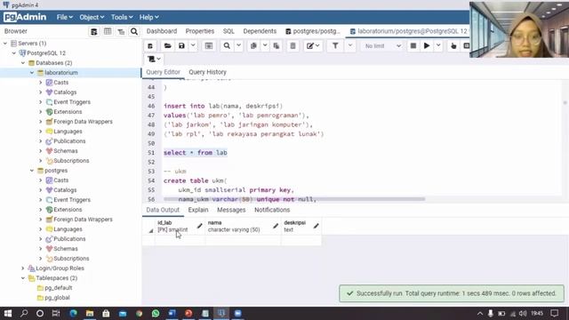The width and height of the screenshot is (569, 320).
Task: Select pg_global tablespace
Action: coord(57,298)
